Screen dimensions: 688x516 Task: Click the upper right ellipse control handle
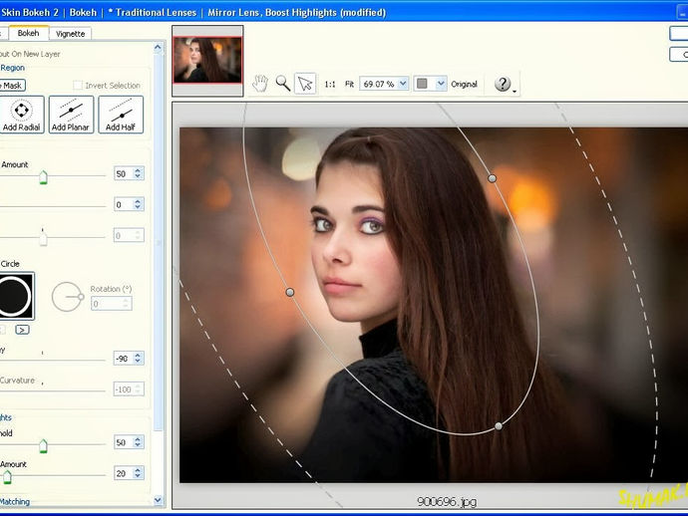tap(493, 178)
